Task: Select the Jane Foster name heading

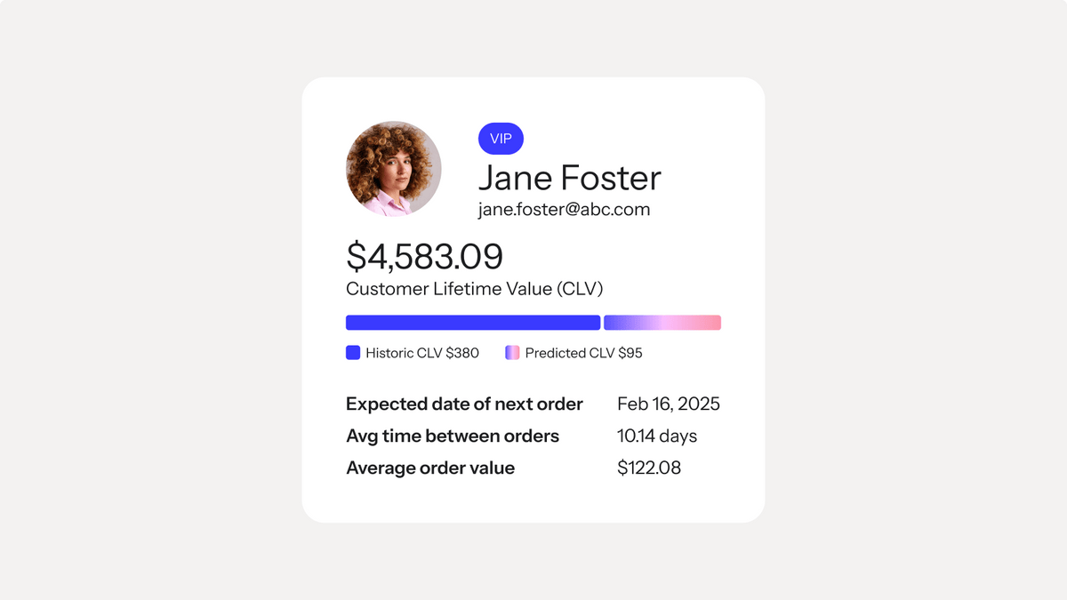Action: point(570,178)
